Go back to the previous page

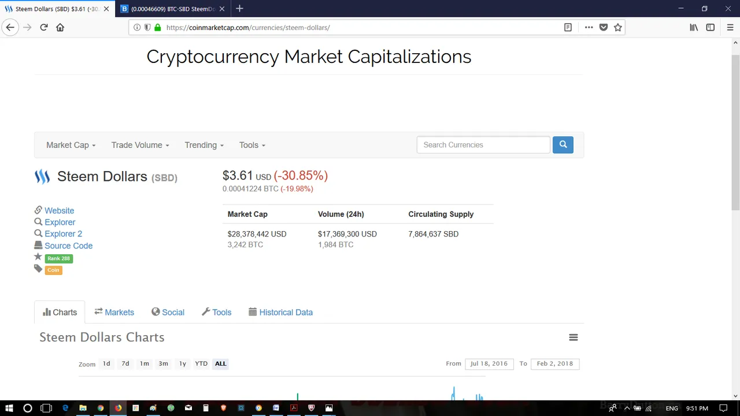(x=10, y=27)
